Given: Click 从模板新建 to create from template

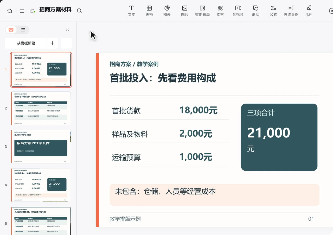Looking at the screenshot, I should pos(26,43).
